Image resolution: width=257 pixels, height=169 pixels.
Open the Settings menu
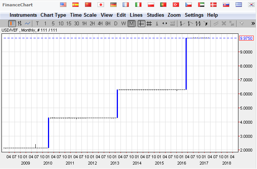[194, 15]
